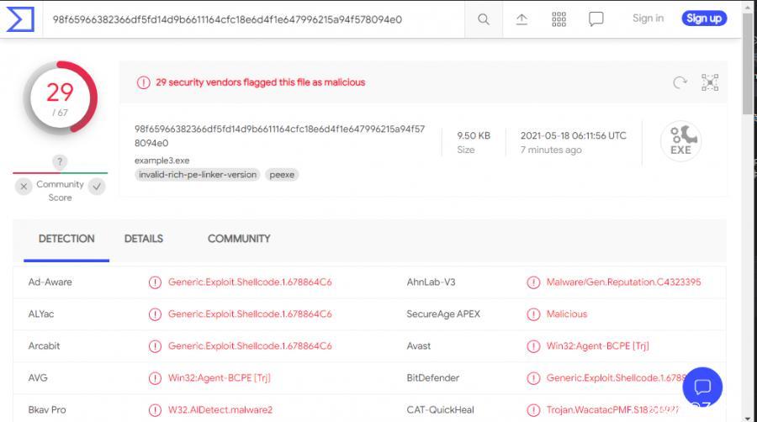757x422 pixels.
Task: Click the EXE file type icon
Action: tap(680, 140)
